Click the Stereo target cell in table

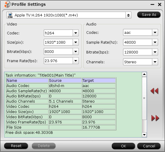click(99, 101)
